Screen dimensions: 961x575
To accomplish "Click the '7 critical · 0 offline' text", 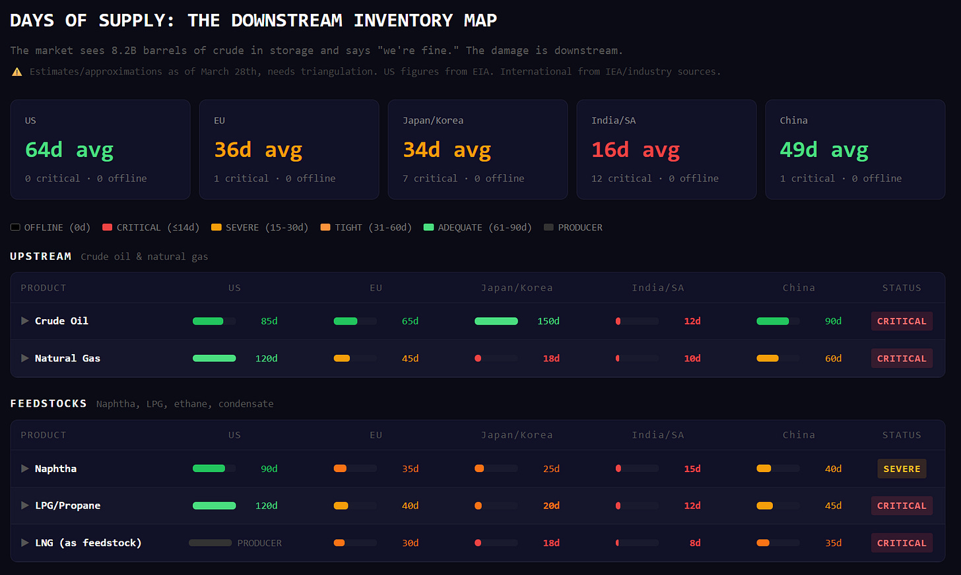I will 463,179.
